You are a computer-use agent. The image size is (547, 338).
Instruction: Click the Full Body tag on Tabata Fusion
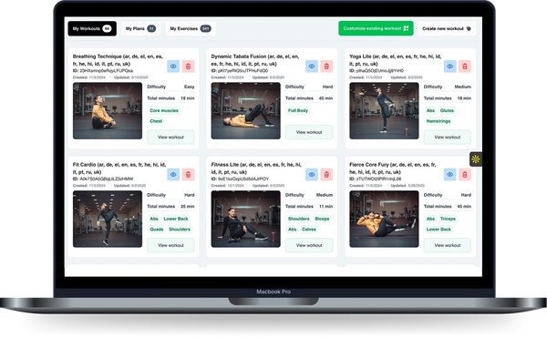pos(298,110)
